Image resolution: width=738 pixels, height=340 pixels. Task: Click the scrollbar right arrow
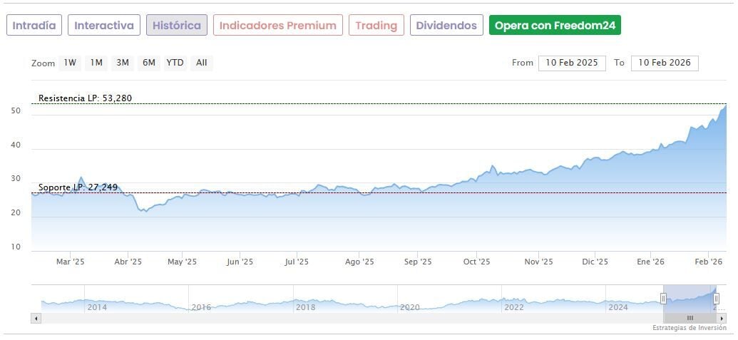click(722, 318)
